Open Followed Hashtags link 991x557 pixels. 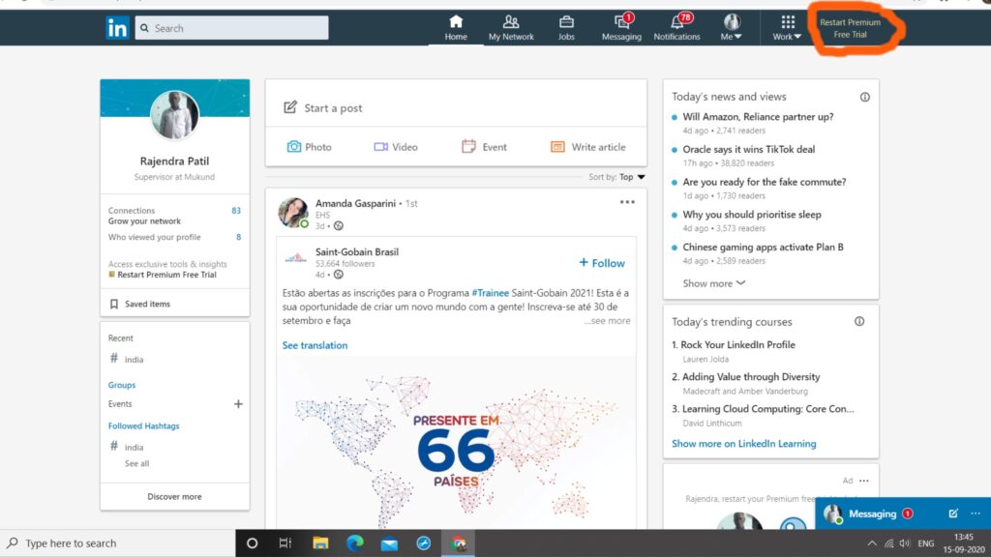point(143,425)
